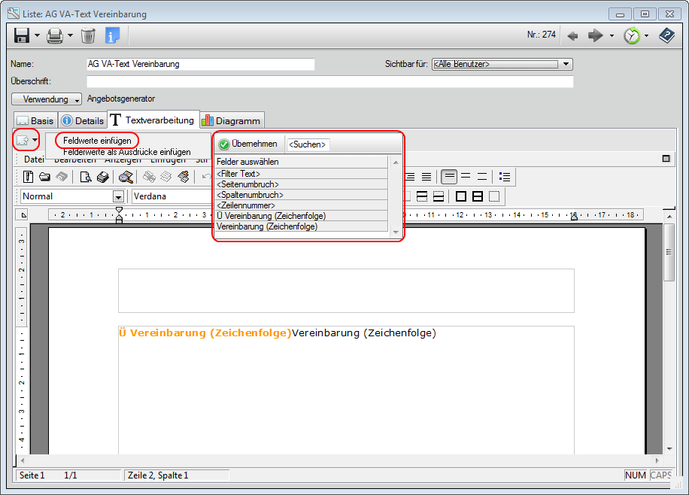
Task: Open the Verwendung dropdown button
Action: tap(47, 99)
